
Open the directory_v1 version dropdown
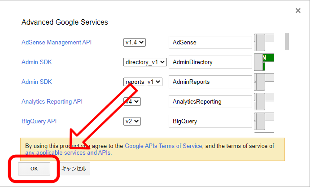(x=145, y=62)
